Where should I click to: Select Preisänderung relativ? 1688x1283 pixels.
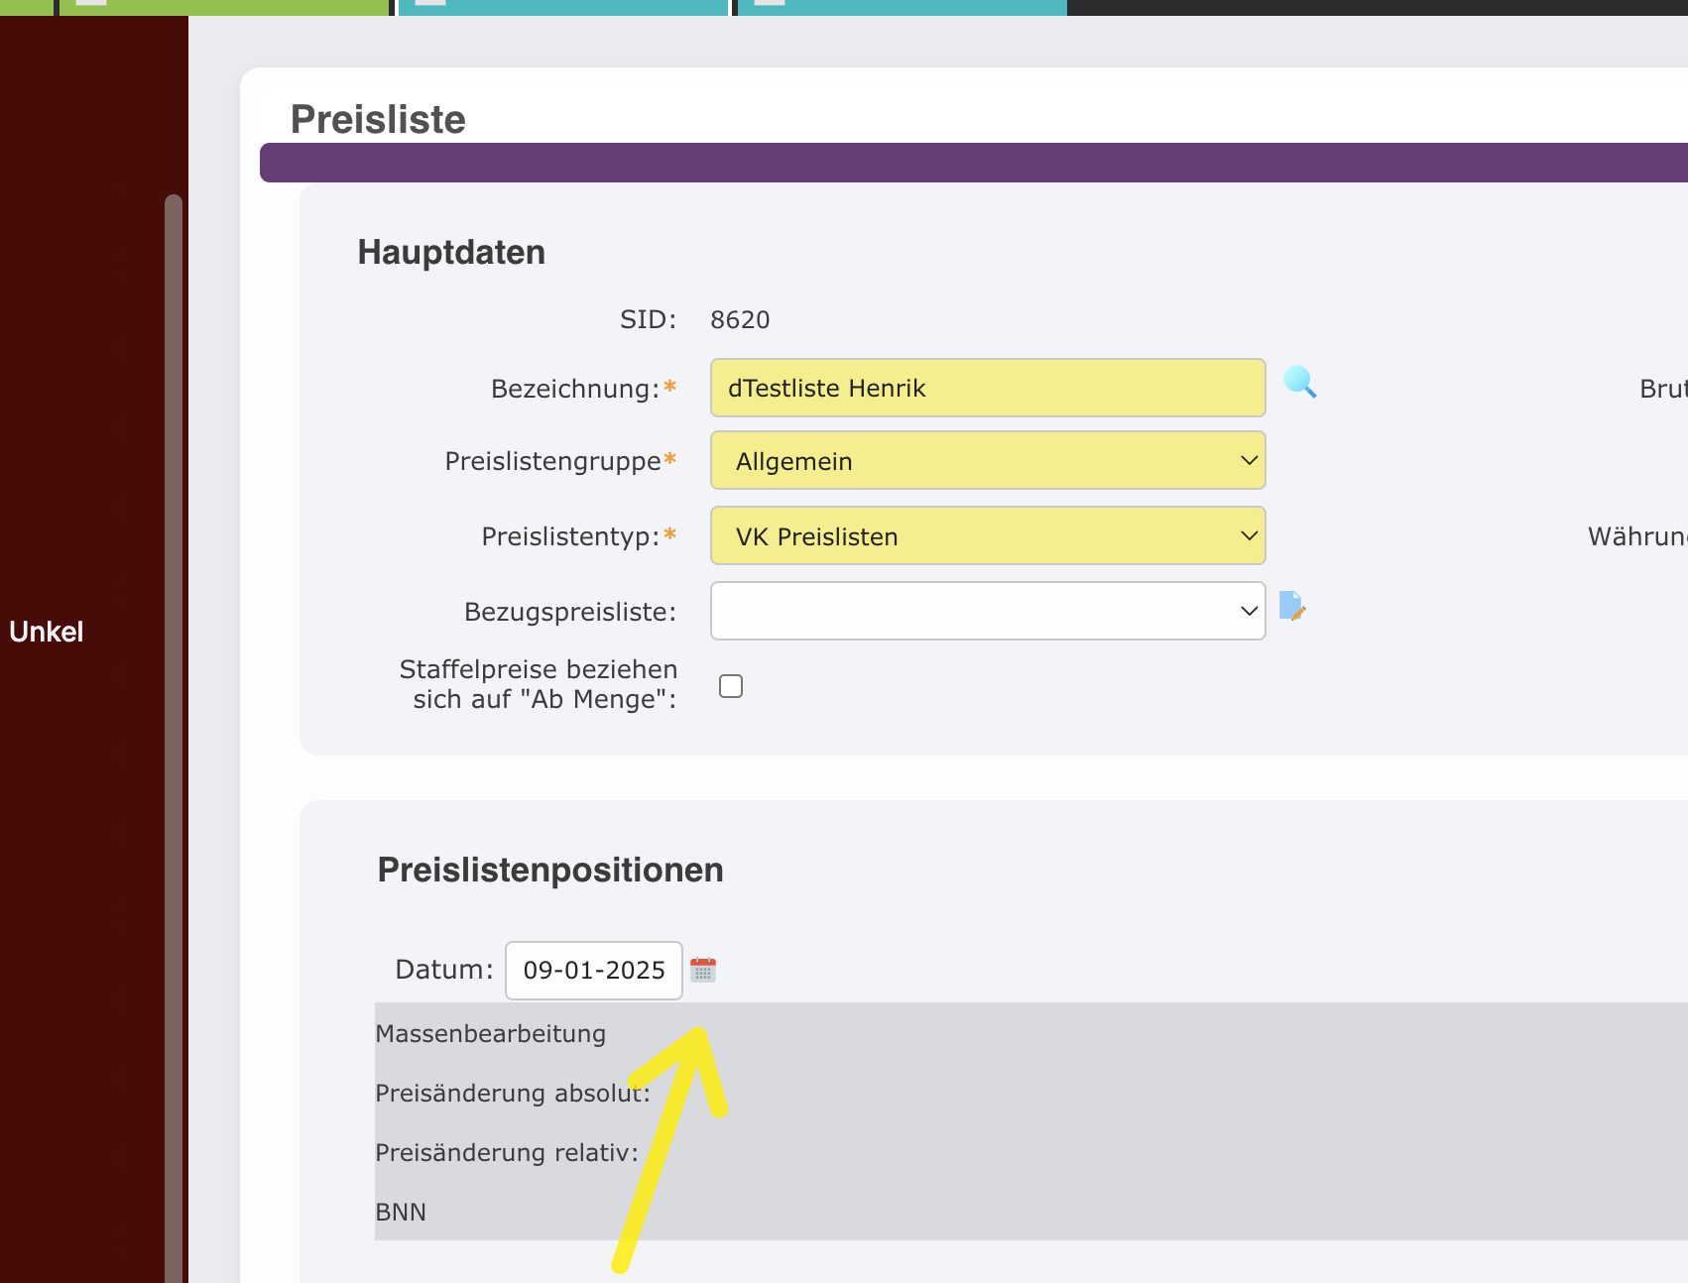pos(506,1153)
